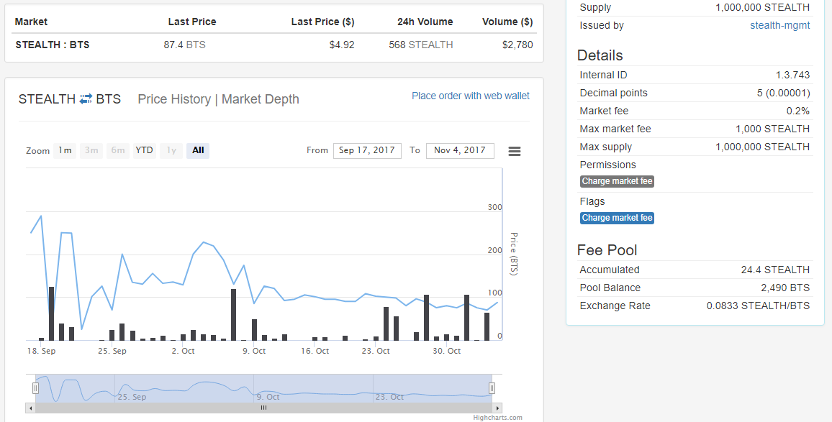Image resolution: width=832 pixels, height=422 pixels.
Task: Click the right navigator scroll arrow
Action: pyautogui.click(x=497, y=408)
